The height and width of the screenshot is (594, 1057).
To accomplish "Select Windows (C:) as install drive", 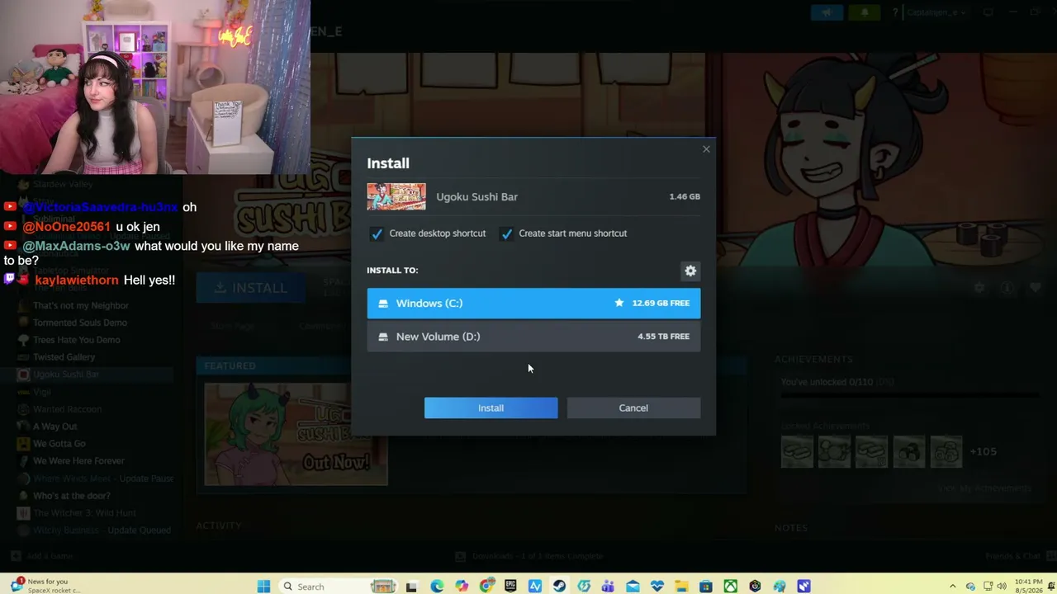I will [533, 304].
